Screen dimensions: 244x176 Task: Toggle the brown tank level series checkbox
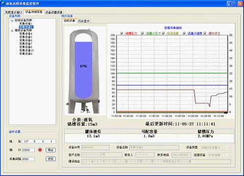click(205, 33)
